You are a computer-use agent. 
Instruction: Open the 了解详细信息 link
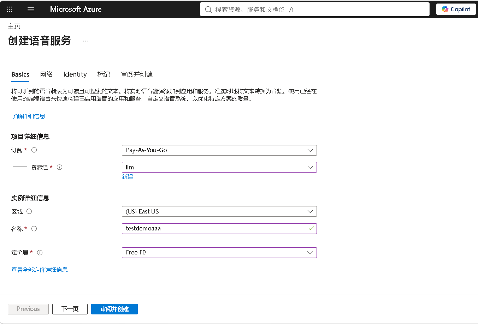pyautogui.click(x=28, y=116)
